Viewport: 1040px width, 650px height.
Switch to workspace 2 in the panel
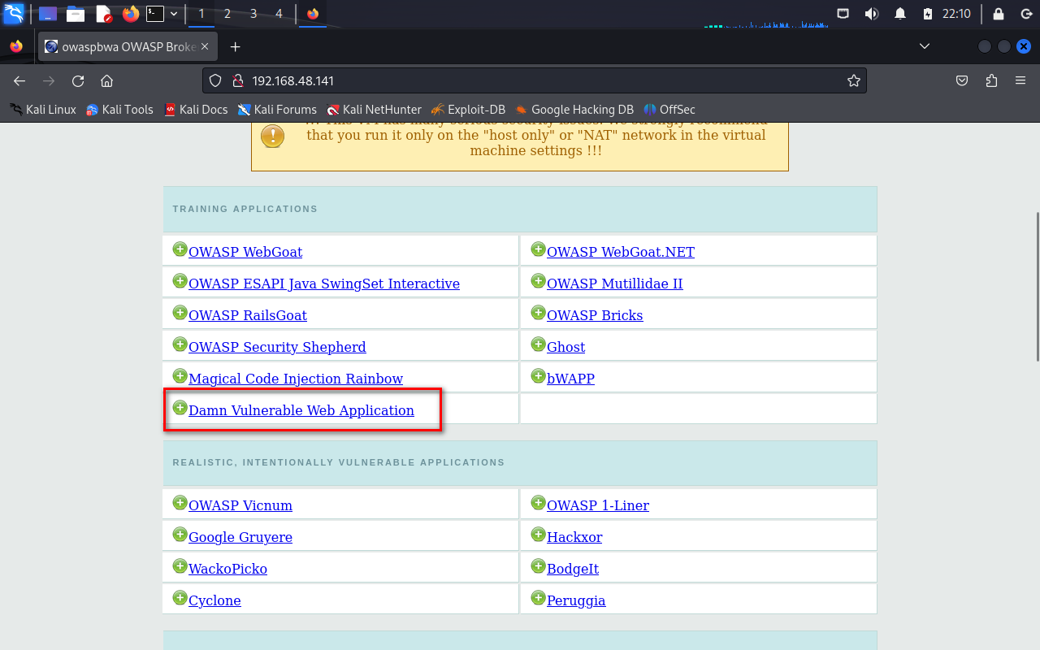point(227,14)
